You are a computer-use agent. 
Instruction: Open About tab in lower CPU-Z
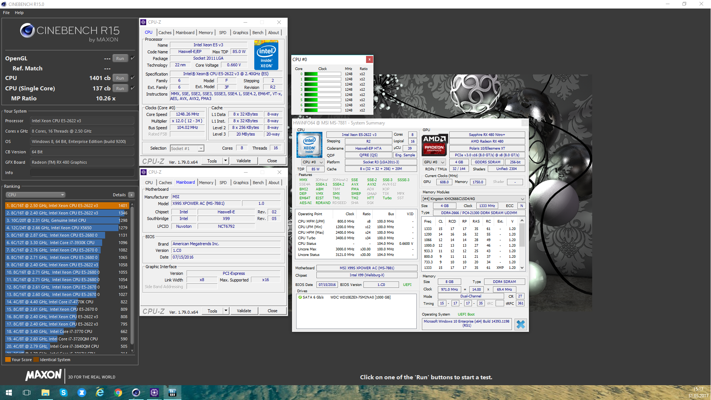pos(274,183)
